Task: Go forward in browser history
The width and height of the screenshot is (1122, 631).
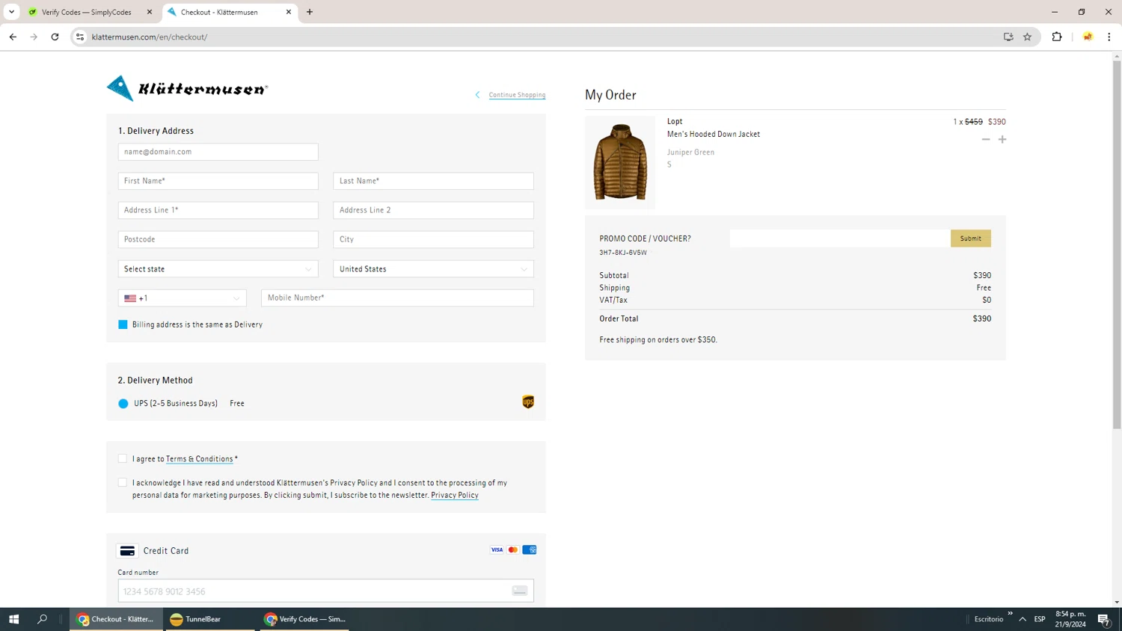Action: pos(34,37)
